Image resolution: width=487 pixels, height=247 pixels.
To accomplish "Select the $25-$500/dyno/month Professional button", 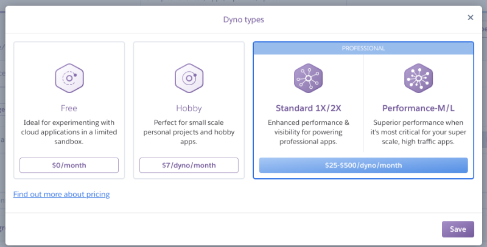I will click(x=363, y=165).
